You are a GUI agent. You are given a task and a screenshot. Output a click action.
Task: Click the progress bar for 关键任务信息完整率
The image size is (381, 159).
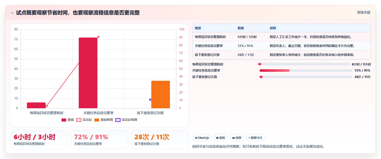coord(306,71)
